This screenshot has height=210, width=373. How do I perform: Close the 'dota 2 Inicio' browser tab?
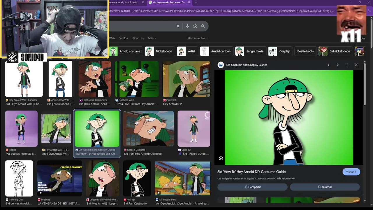point(143,2)
